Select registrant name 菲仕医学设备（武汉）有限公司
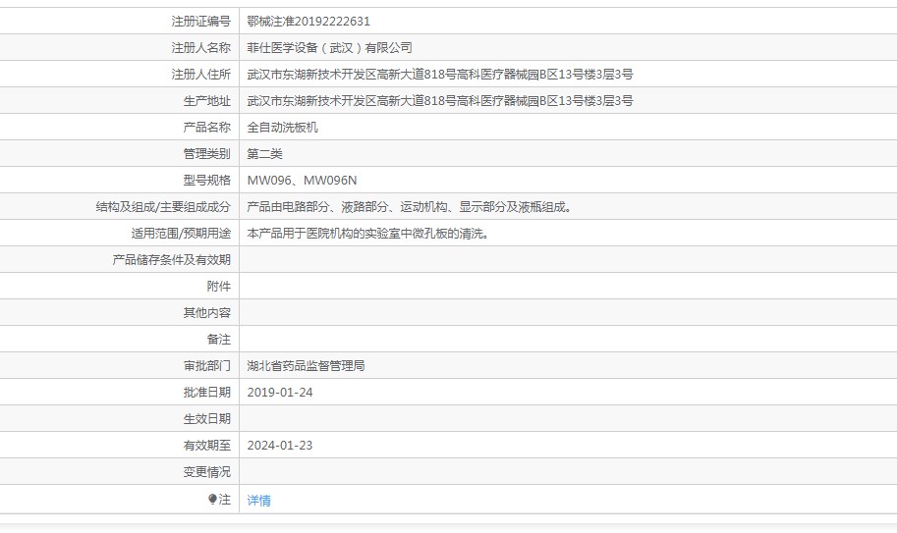Image resolution: width=897 pixels, height=533 pixels. [329, 47]
